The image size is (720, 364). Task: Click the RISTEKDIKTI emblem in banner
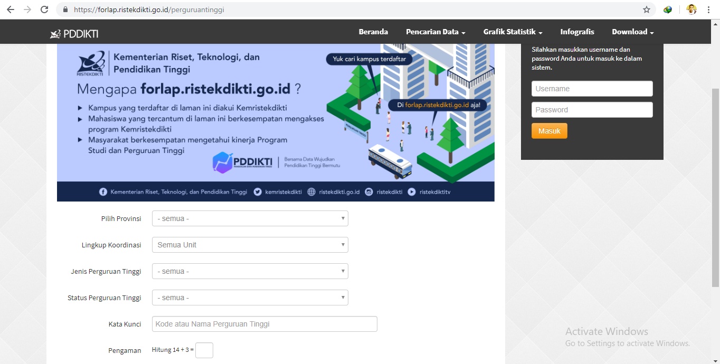pyautogui.click(x=91, y=64)
